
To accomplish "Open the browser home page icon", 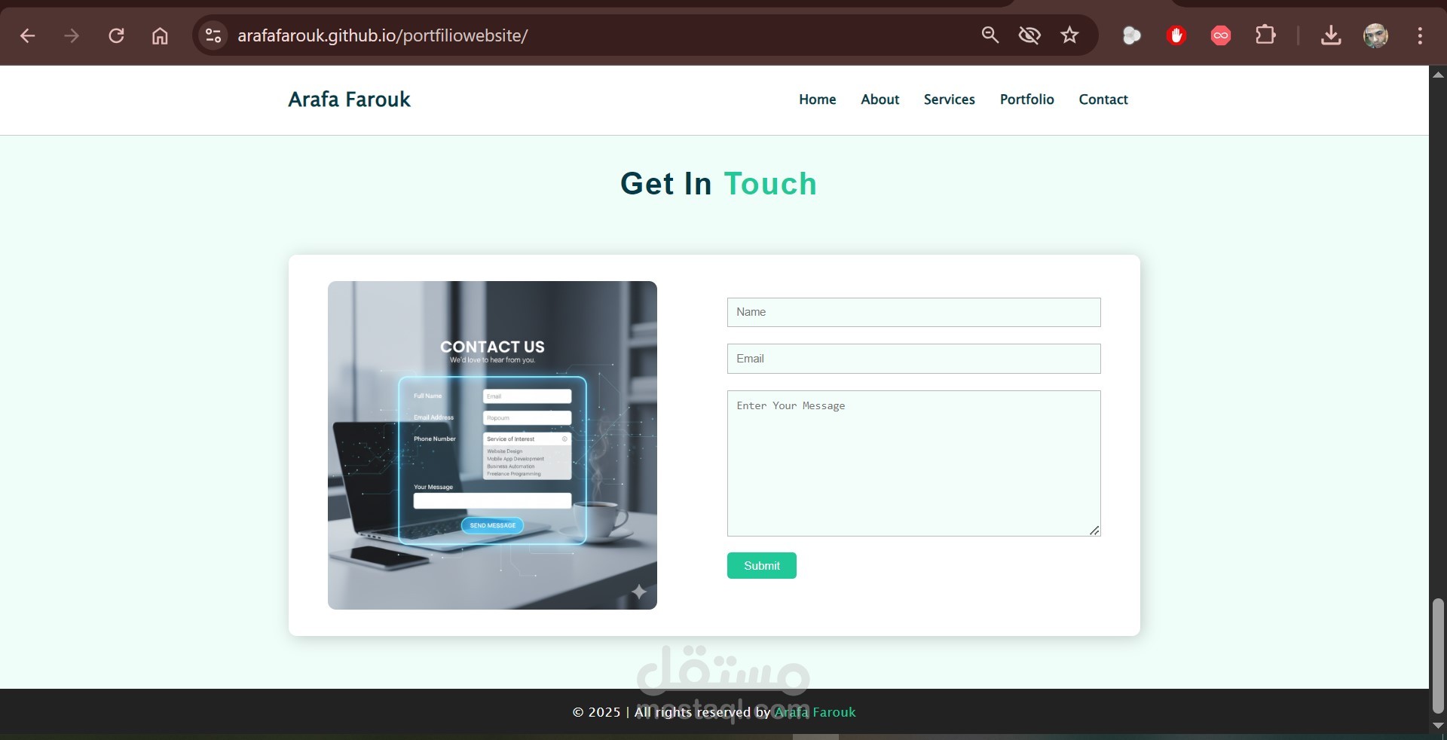I will click(160, 35).
